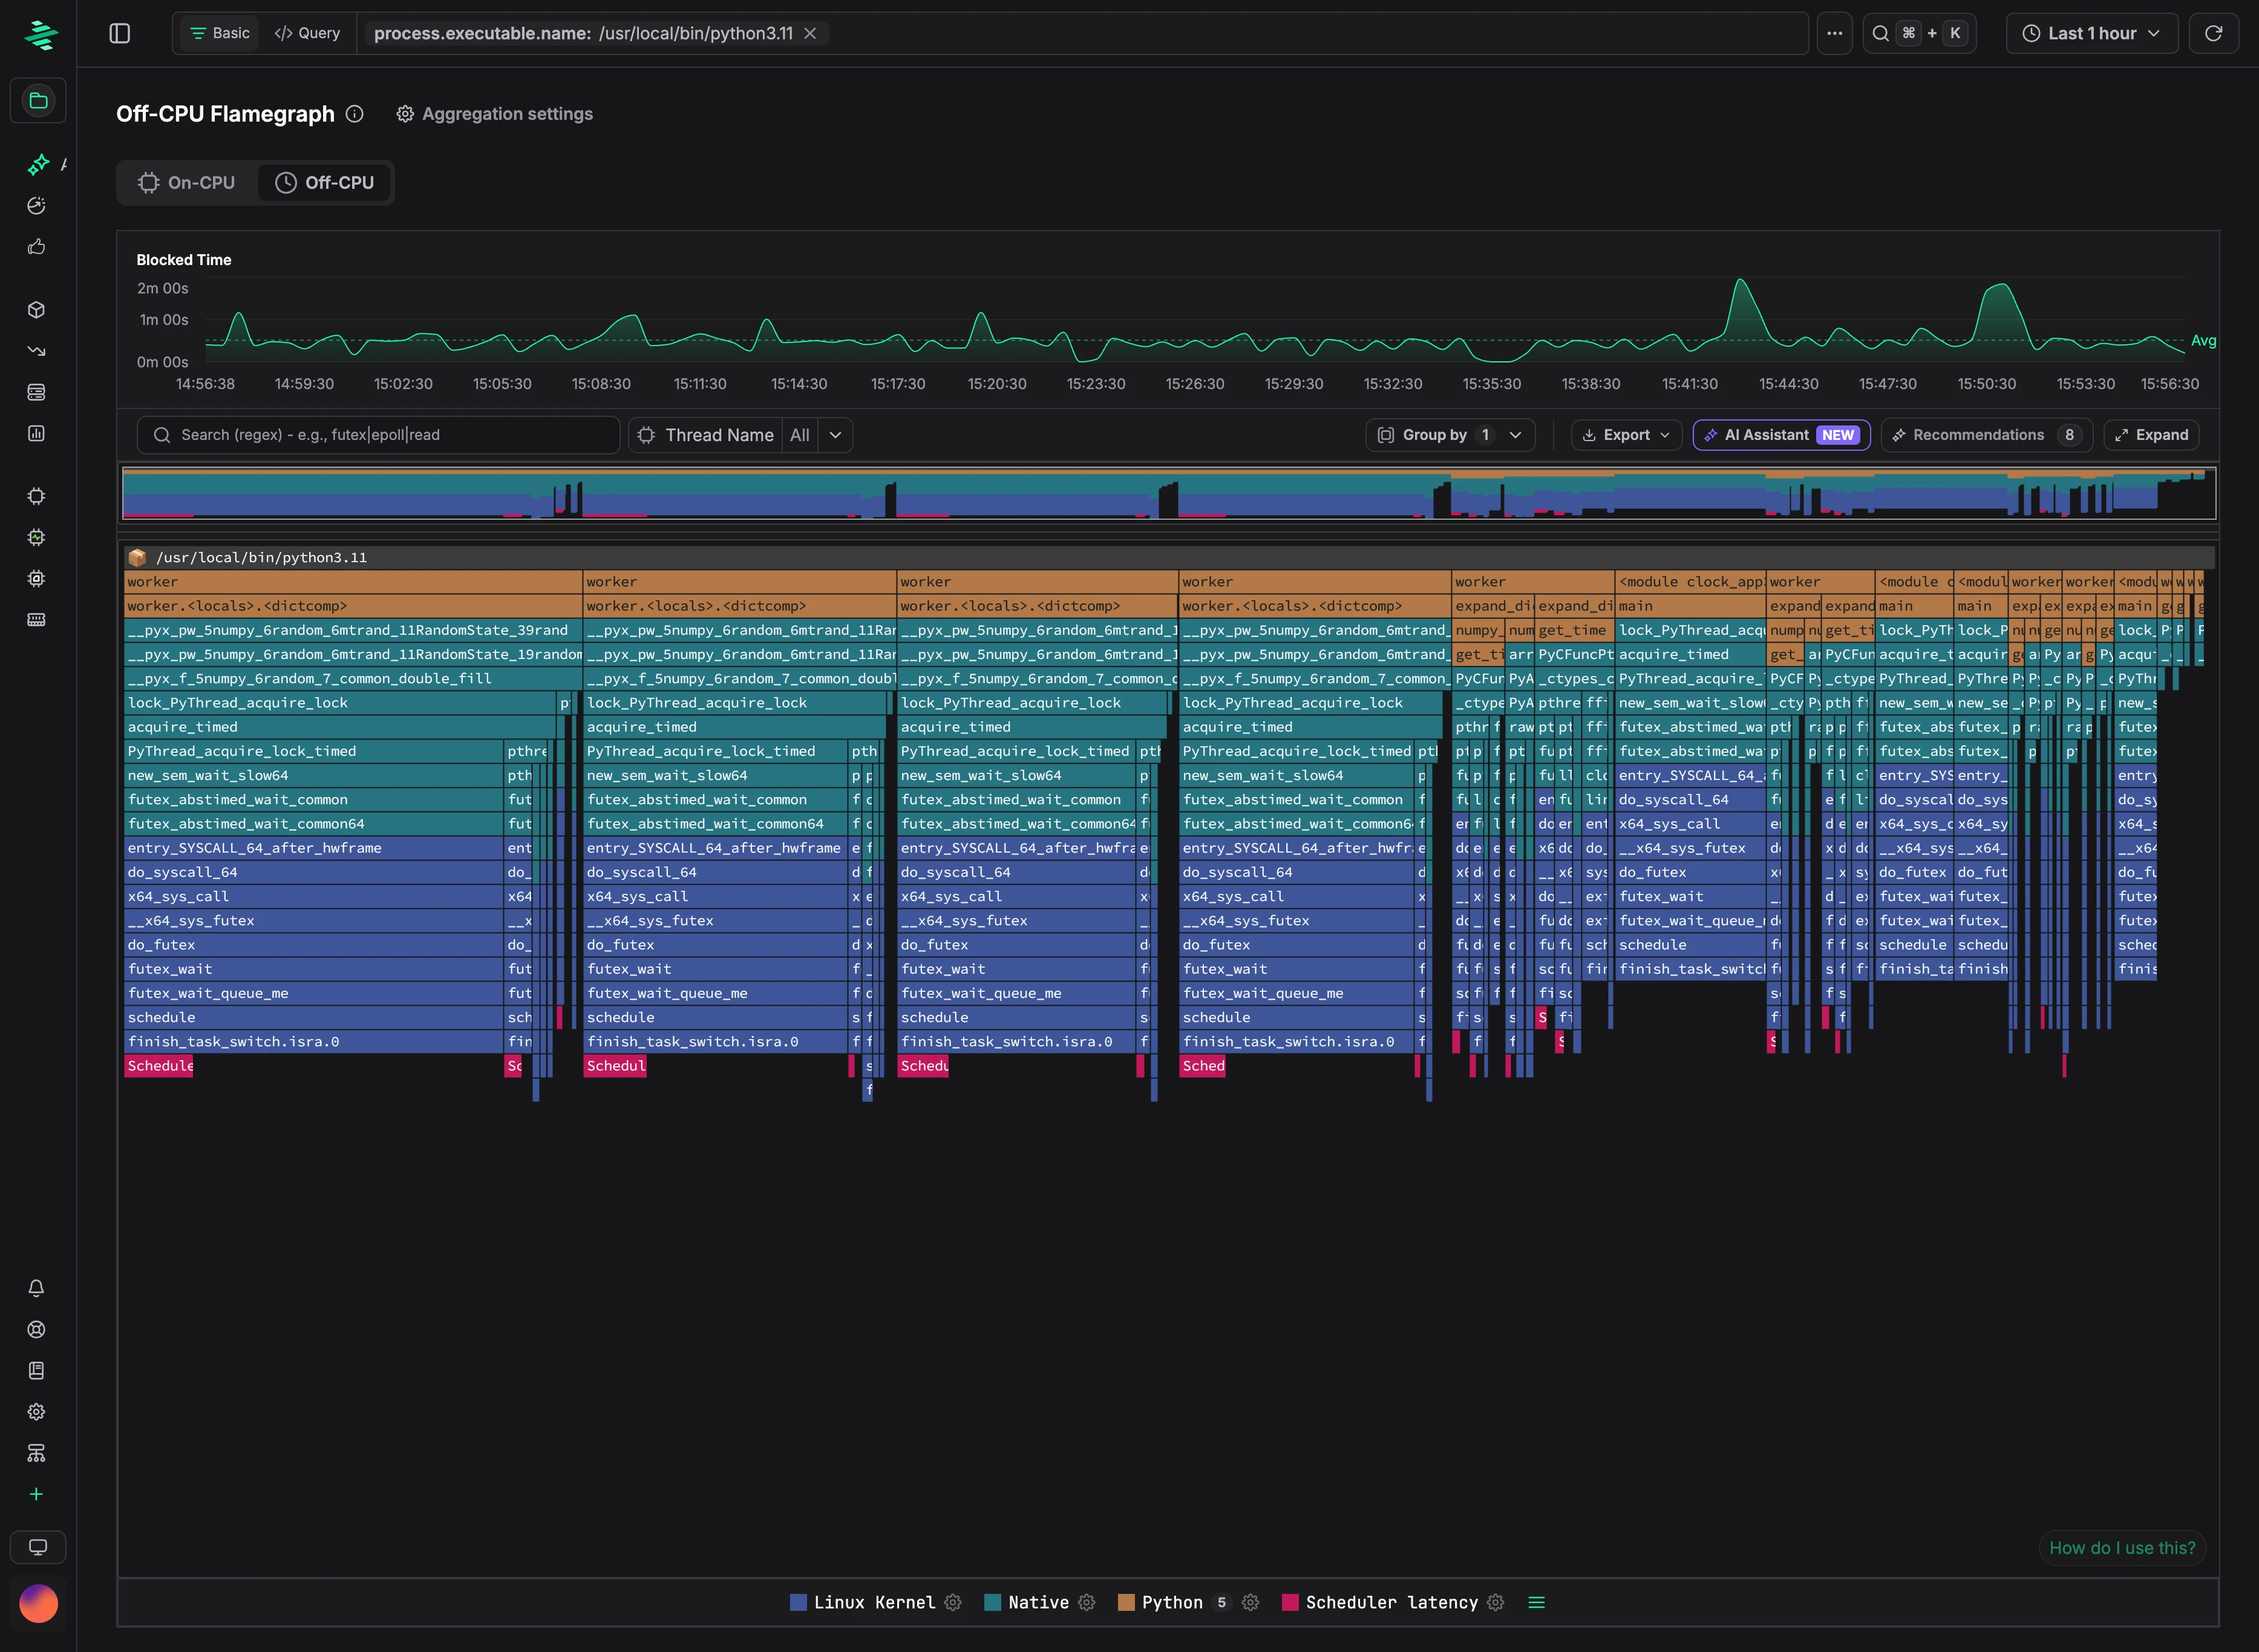Click the network hierarchy icon in sidebar

pyautogui.click(x=37, y=1453)
